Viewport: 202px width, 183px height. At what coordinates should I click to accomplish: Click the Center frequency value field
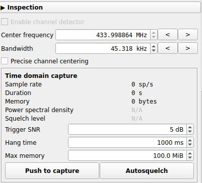[x=103, y=35]
